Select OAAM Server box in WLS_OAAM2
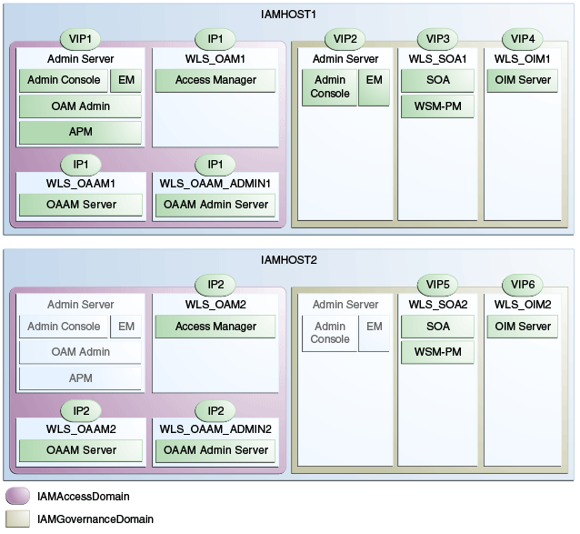Screen dimensions: 580x534 [x=81, y=450]
